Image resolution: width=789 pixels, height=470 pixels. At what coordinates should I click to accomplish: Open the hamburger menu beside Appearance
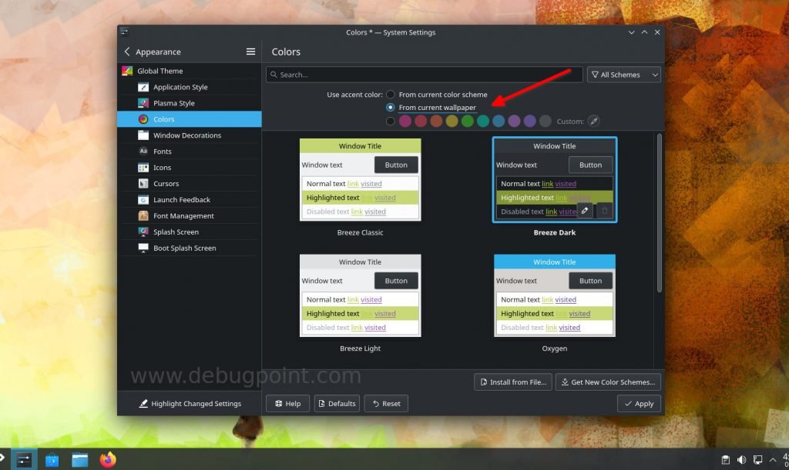250,51
